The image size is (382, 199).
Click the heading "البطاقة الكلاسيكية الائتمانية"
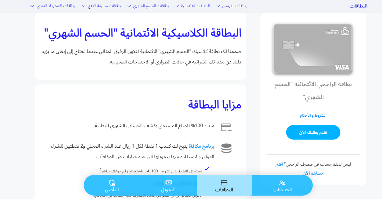point(143,33)
